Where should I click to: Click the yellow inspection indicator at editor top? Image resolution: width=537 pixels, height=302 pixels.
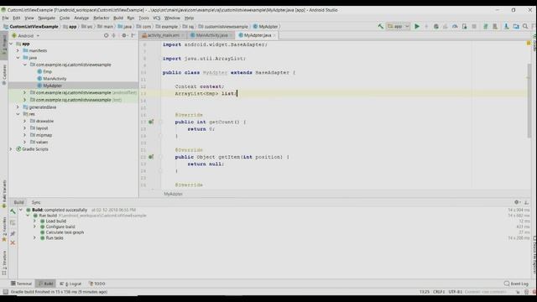point(529,43)
